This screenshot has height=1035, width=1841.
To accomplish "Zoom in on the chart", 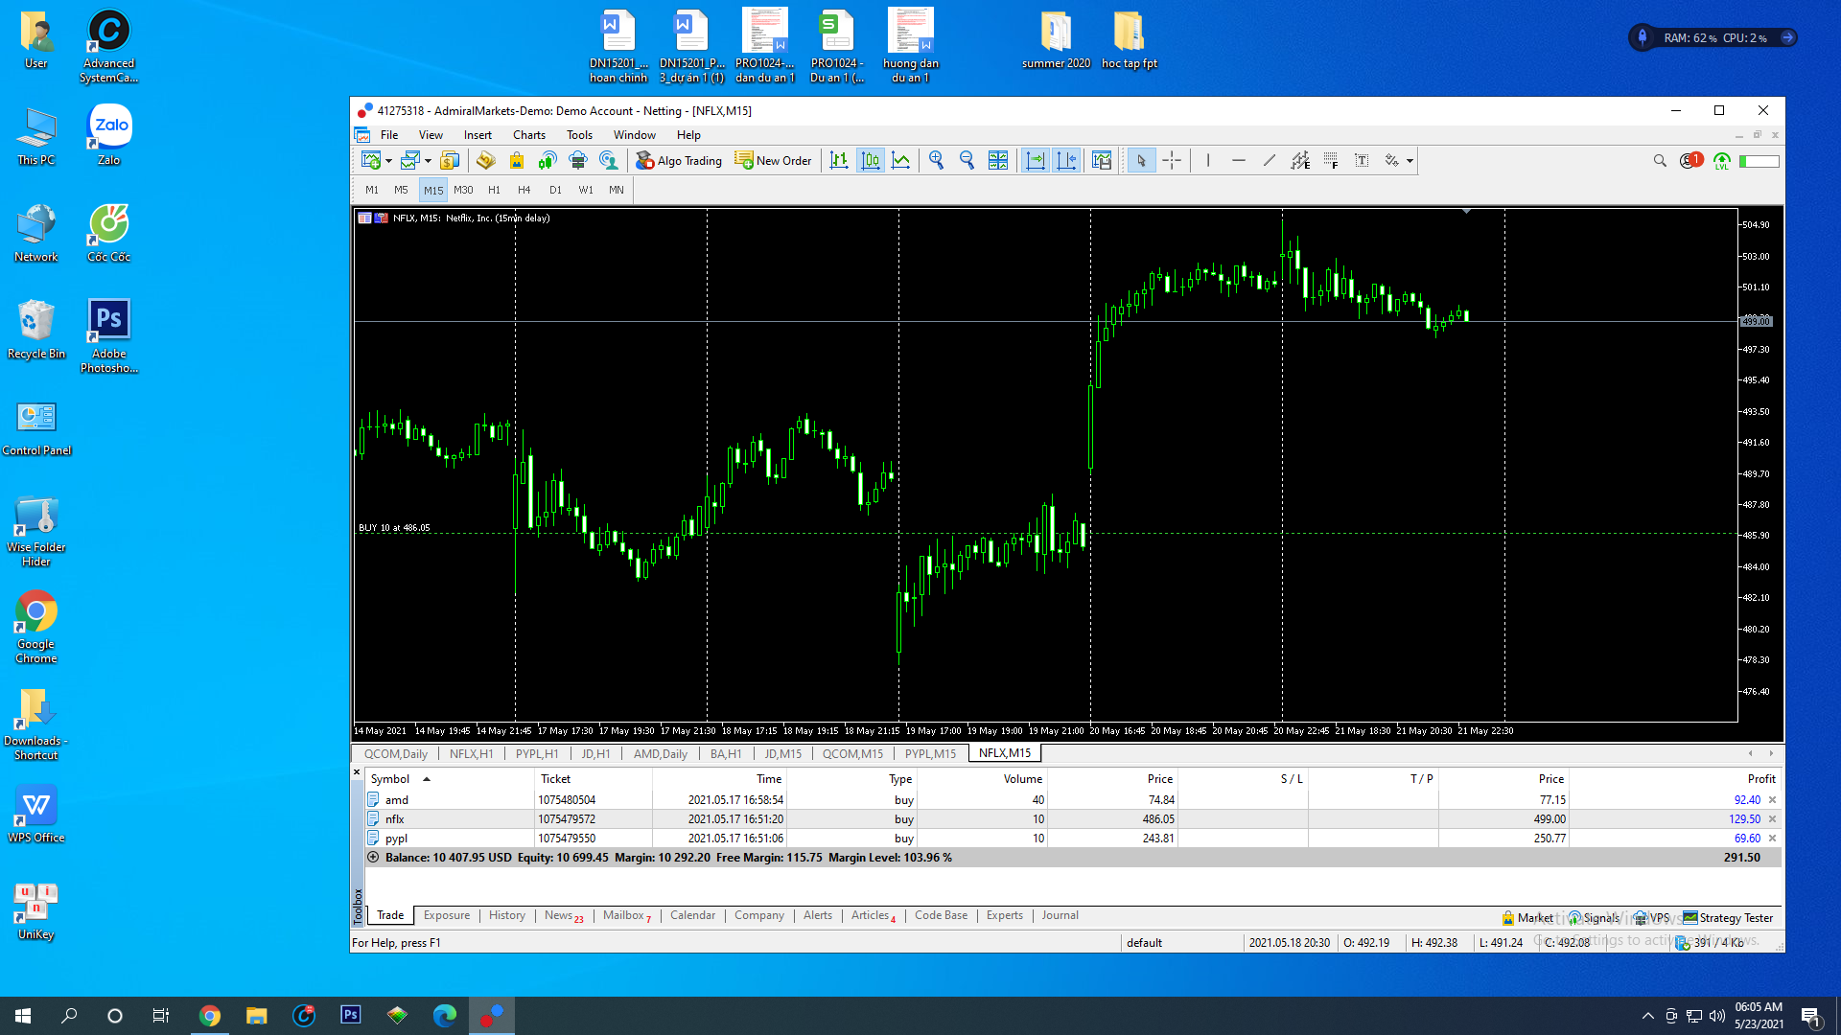I will [x=937, y=161].
